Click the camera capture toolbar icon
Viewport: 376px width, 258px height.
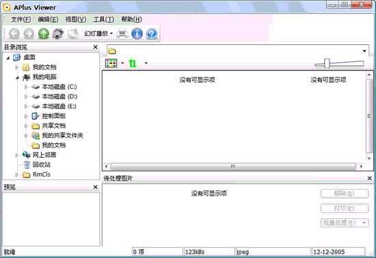point(58,33)
